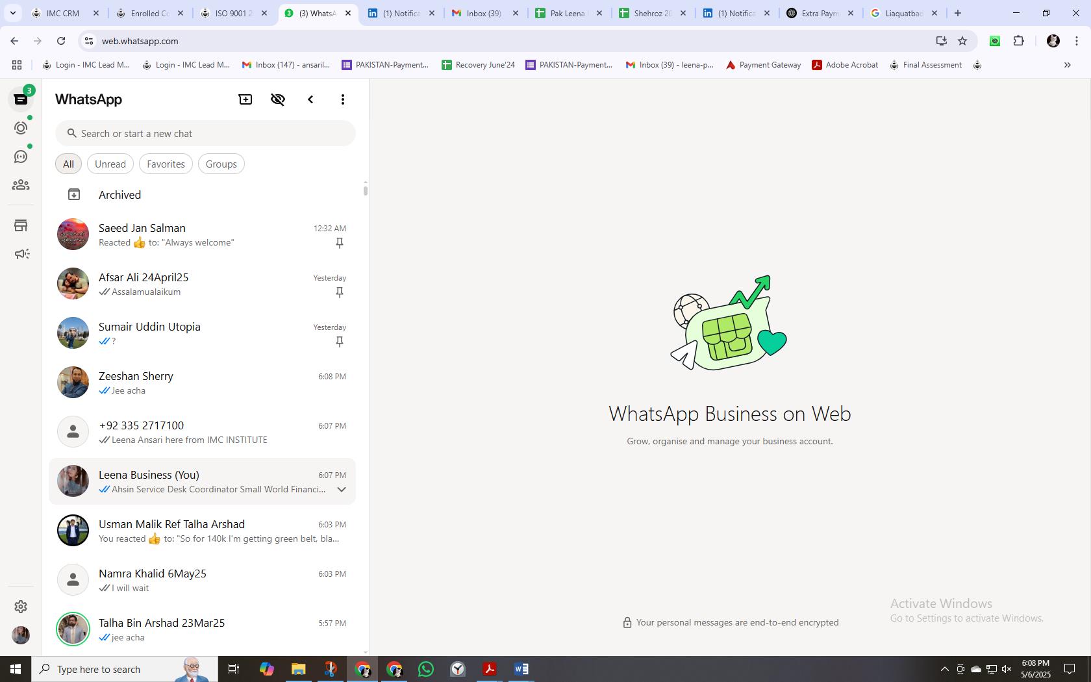This screenshot has width=1091, height=682.
Task: Click Zeeshan Sherry profile photo
Action: pyautogui.click(x=73, y=383)
